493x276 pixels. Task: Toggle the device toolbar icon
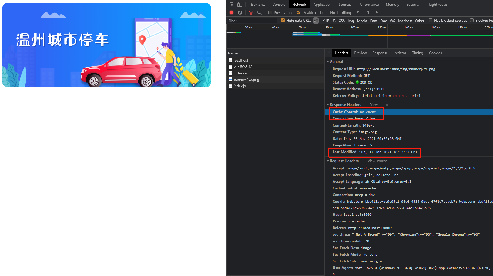click(240, 4)
